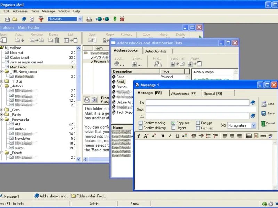Collapse the _Freeware4u folder

[2, 119]
